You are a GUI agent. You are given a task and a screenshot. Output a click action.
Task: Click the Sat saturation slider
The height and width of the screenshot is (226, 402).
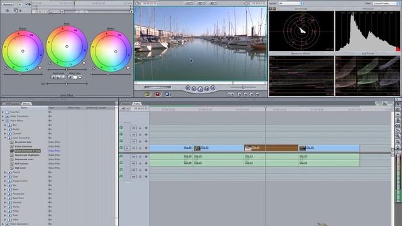(67, 83)
